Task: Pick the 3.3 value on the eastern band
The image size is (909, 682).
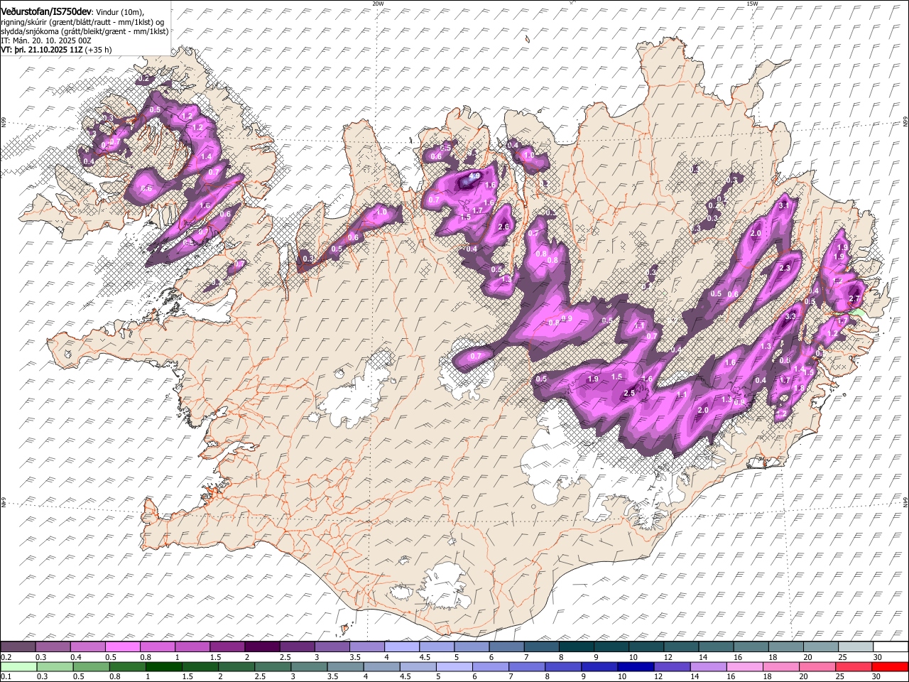Action: pyautogui.click(x=791, y=316)
